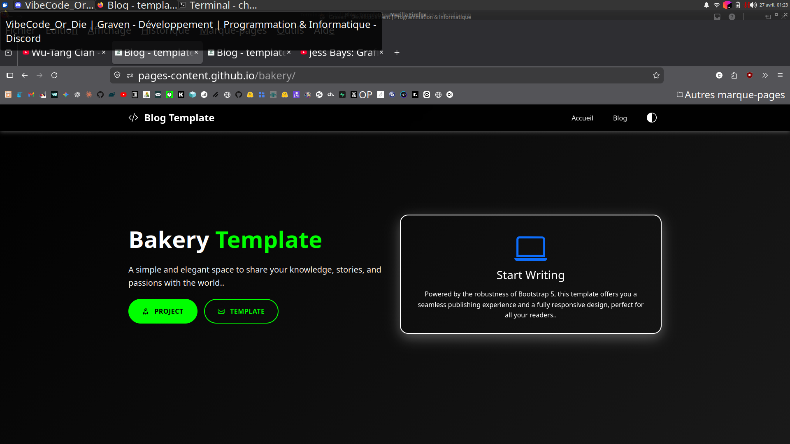Click the TEMPLATE outlined button
This screenshot has height=444, width=790.
[241, 311]
